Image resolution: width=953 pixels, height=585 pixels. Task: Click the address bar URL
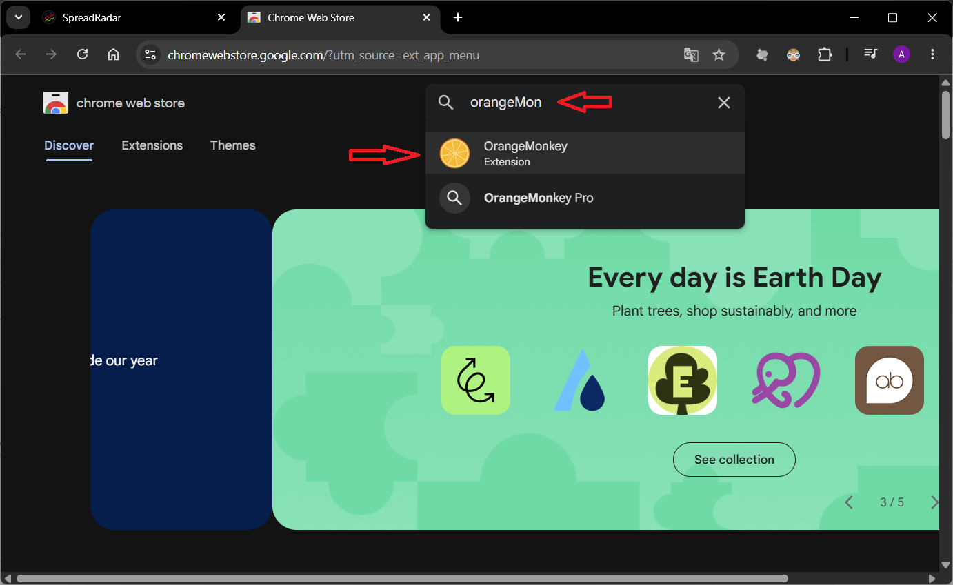[323, 55]
